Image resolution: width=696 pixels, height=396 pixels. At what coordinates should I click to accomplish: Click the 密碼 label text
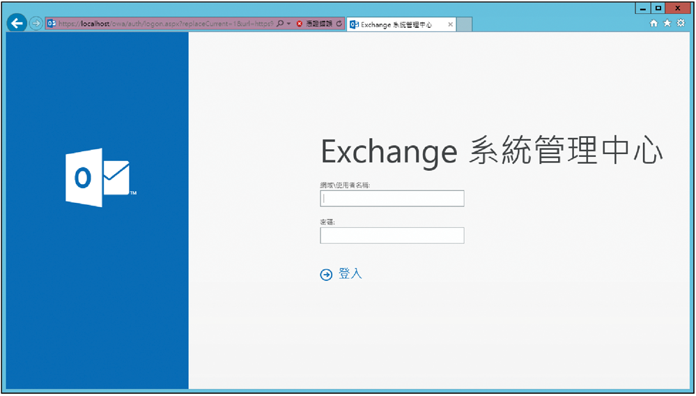tap(327, 222)
